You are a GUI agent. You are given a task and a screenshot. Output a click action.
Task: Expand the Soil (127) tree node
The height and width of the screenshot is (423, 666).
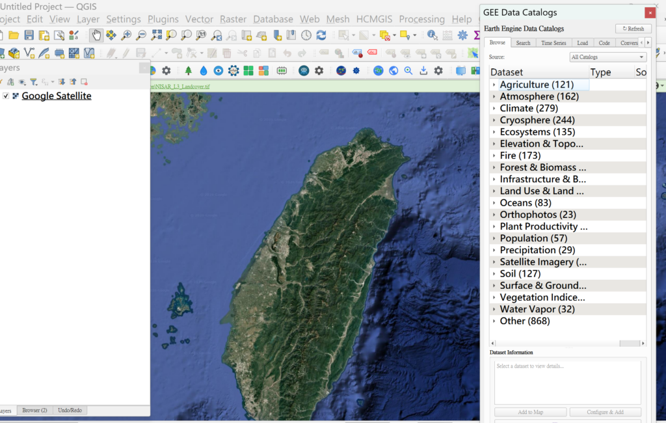(x=494, y=274)
